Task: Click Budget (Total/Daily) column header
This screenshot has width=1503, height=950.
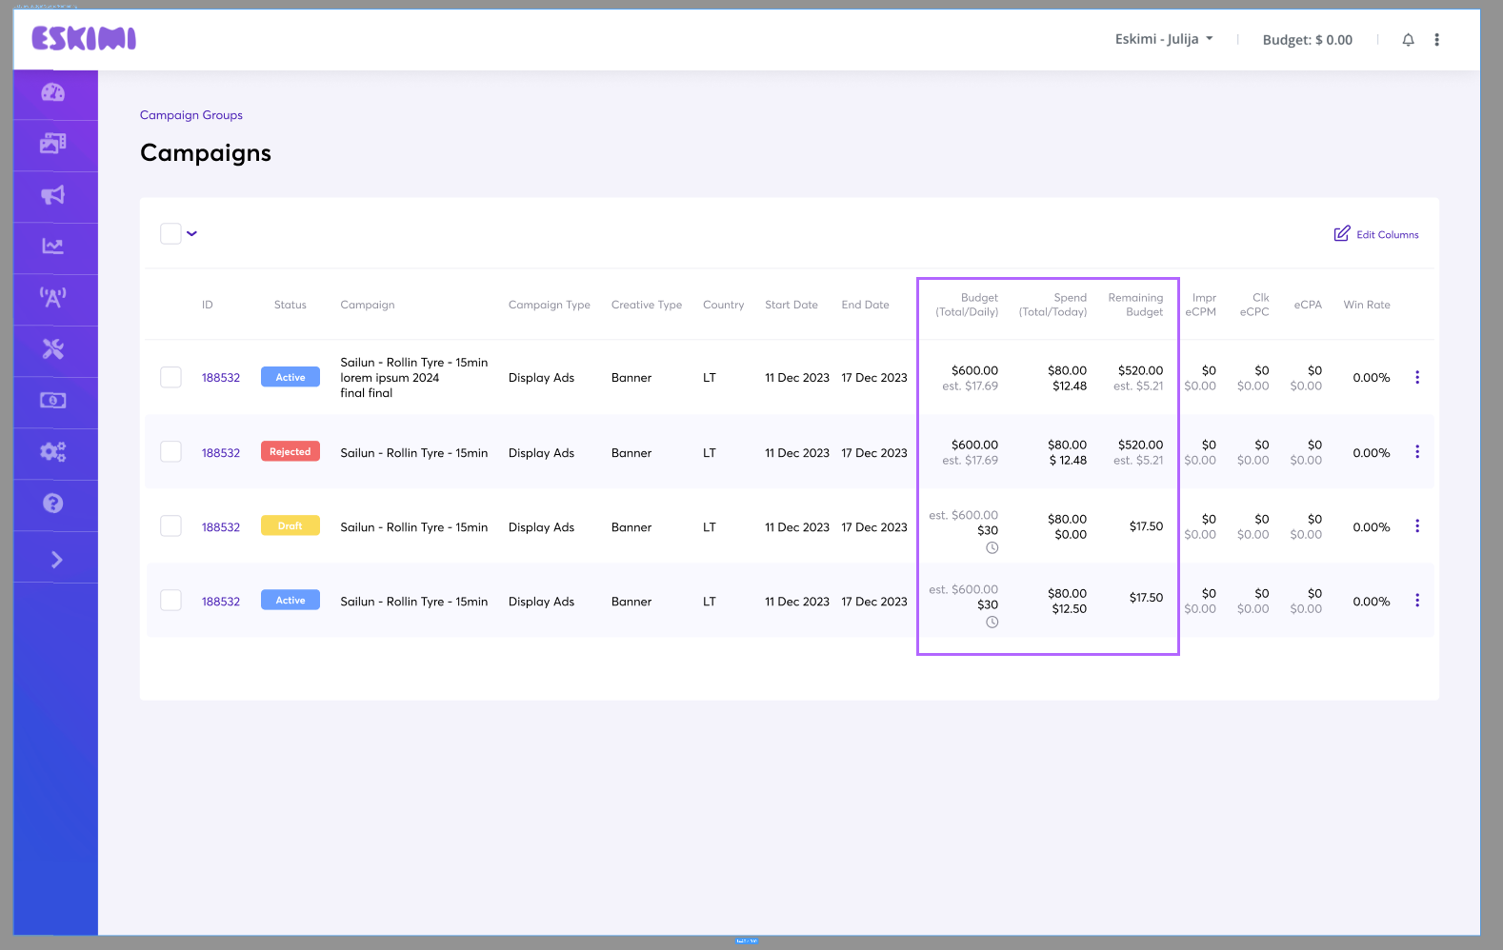Action: click(968, 305)
